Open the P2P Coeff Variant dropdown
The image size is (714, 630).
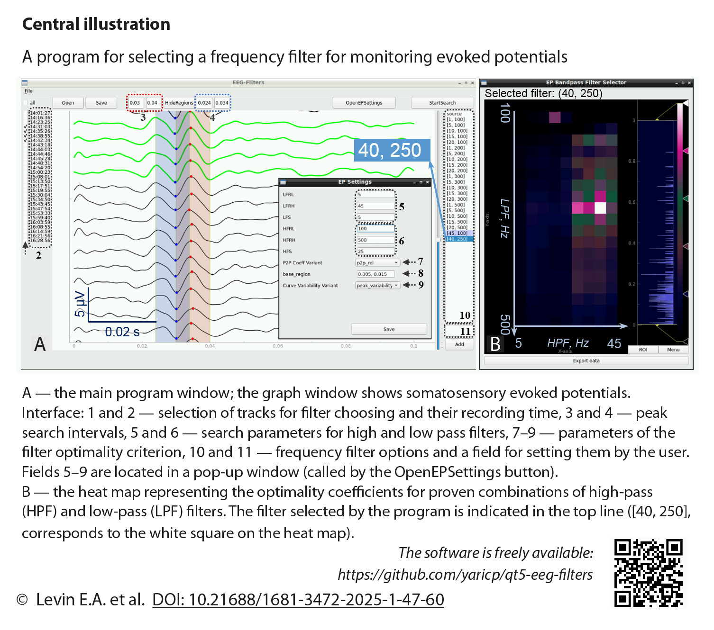[377, 263]
